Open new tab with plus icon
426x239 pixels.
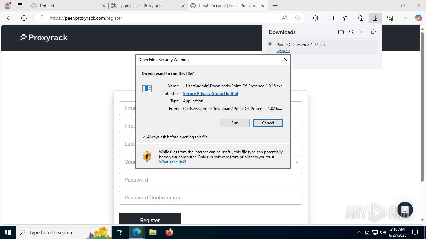(275, 6)
